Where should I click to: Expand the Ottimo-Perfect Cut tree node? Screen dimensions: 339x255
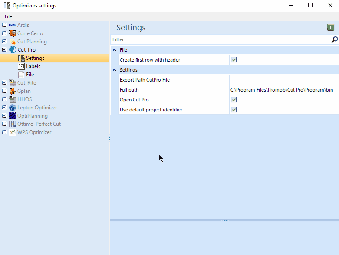coord(4,124)
